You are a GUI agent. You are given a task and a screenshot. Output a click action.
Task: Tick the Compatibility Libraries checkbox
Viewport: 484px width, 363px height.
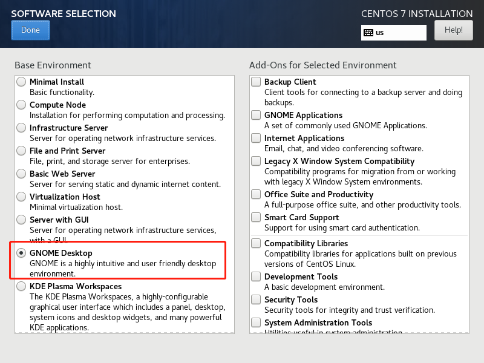click(257, 243)
